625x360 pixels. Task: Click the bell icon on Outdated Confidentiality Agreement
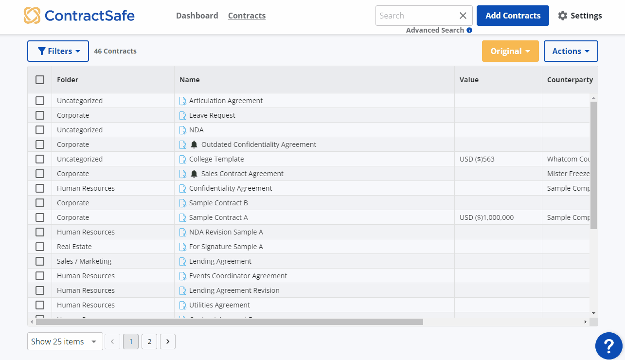[194, 144]
